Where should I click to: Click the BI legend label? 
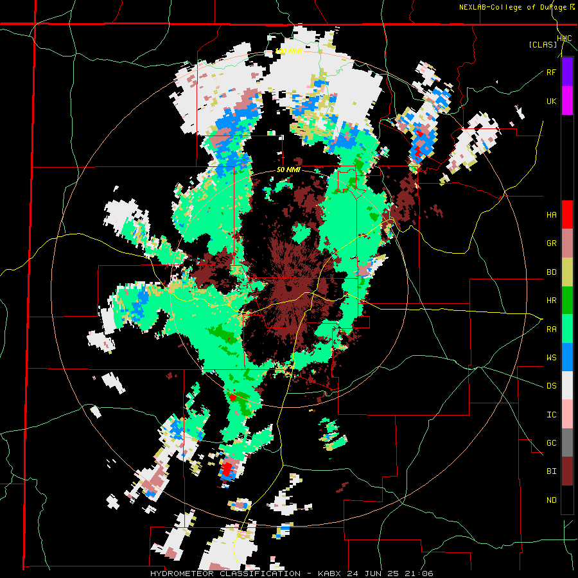pos(552,471)
